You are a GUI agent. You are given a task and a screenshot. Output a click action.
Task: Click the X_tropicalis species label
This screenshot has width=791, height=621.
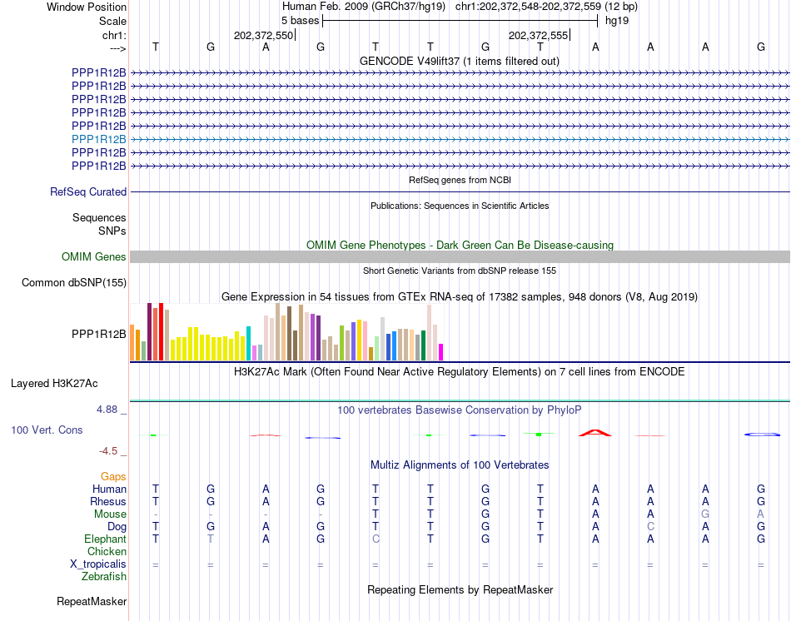tap(98, 564)
